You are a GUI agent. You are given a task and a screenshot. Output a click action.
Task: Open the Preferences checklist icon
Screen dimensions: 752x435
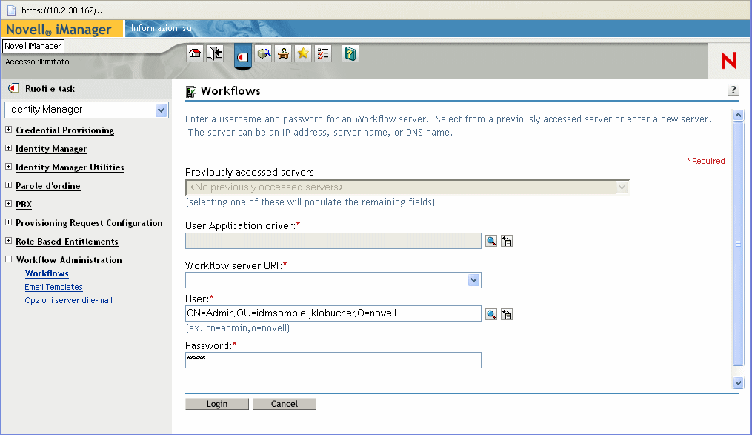[323, 53]
